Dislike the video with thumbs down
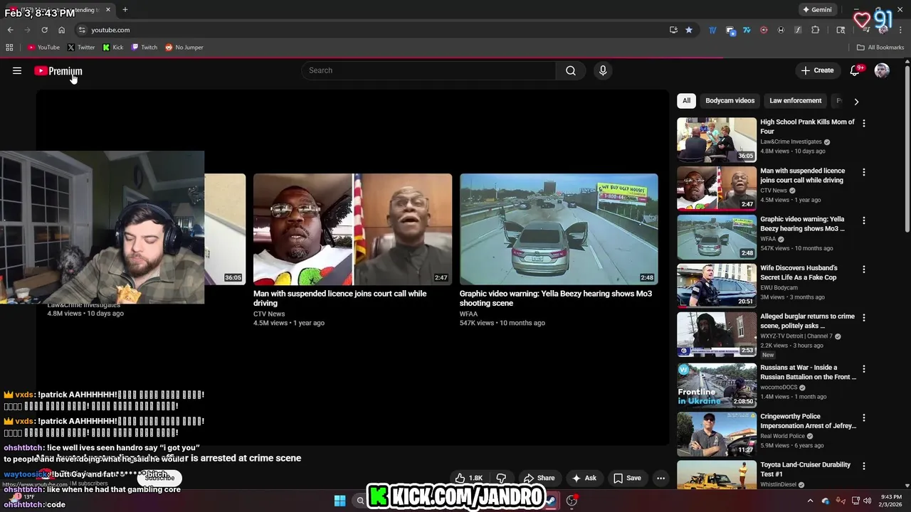Screen dimensions: 911x512 tap(501, 478)
